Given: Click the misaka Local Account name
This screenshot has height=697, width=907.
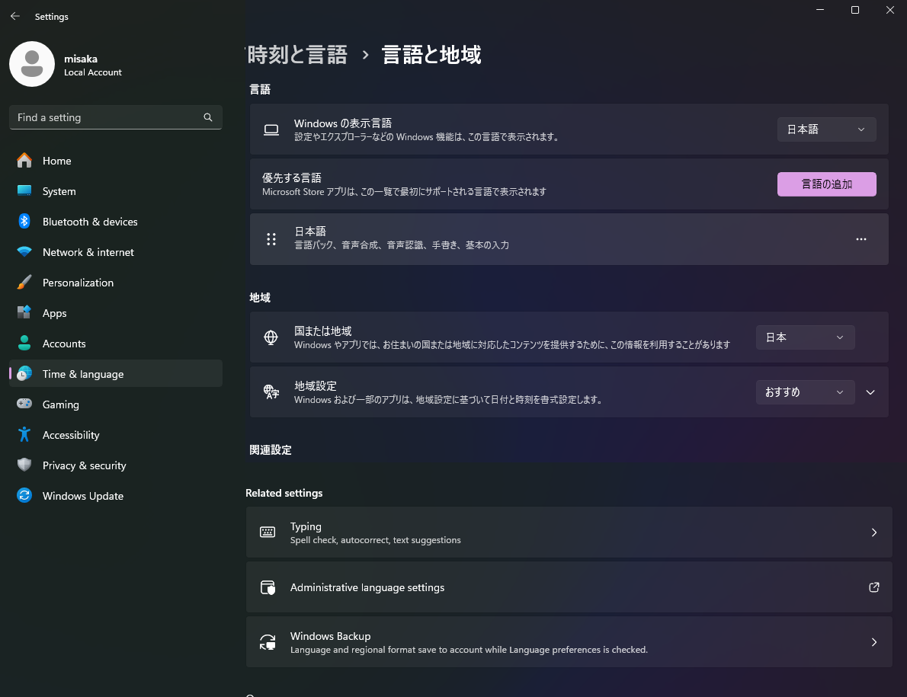Looking at the screenshot, I should [92, 65].
